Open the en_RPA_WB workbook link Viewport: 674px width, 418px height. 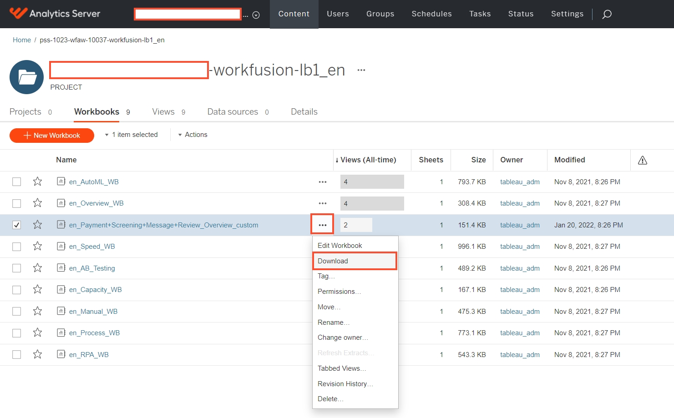click(89, 355)
